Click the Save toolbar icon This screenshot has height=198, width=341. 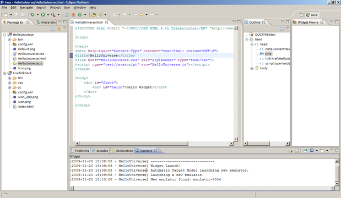(17, 15)
